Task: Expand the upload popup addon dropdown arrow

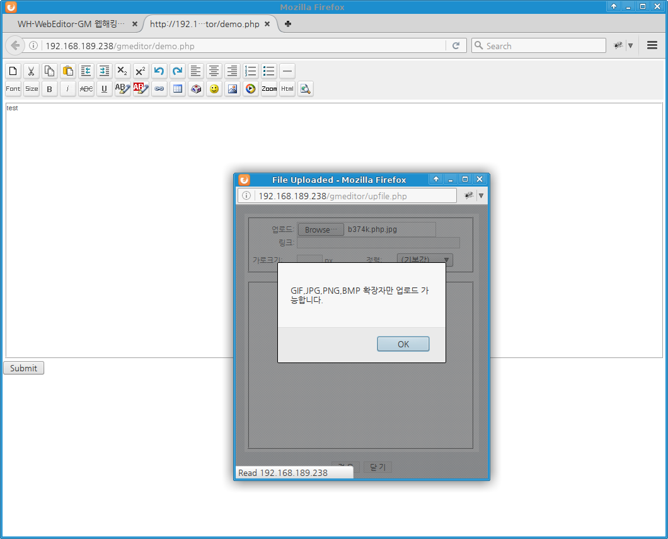Action: (x=481, y=195)
